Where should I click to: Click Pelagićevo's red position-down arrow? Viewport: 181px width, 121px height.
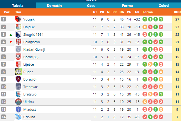pyautogui.click(x=11, y=42)
